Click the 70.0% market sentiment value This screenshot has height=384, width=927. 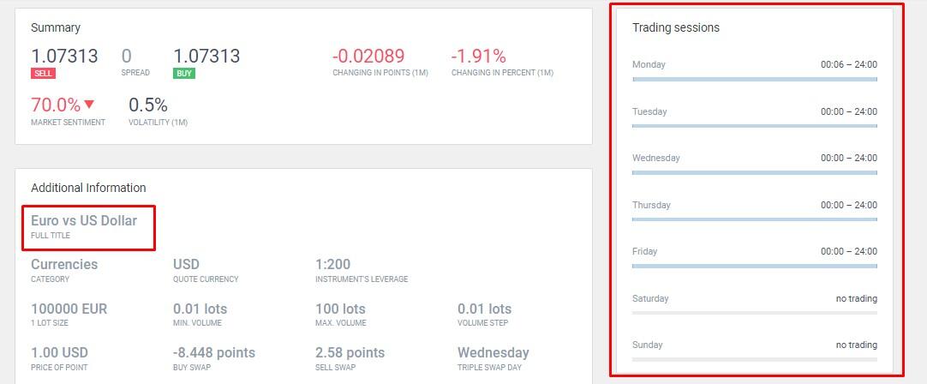click(x=56, y=105)
